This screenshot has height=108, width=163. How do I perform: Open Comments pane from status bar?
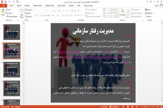click(x=114, y=107)
